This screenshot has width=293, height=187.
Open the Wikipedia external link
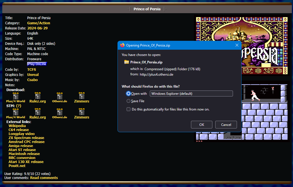click(x=17, y=126)
